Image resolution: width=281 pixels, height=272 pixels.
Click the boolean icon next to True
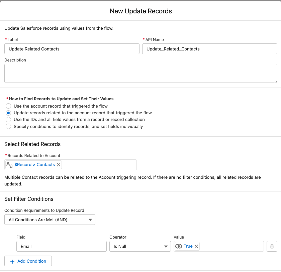click(x=179, y=246)
